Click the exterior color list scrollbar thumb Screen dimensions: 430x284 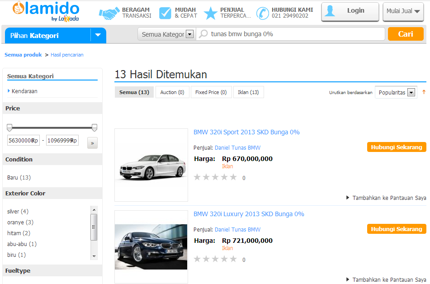tap(94, 227)
